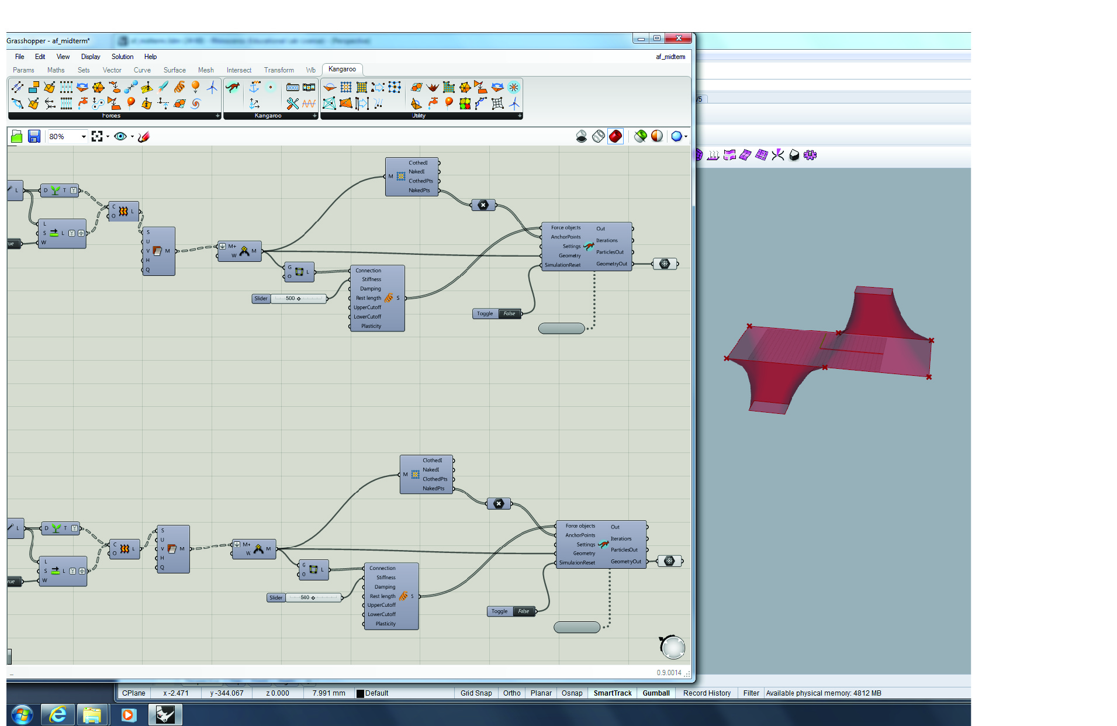Toggle the upper False boolean toggle

(x=509, y=314)
